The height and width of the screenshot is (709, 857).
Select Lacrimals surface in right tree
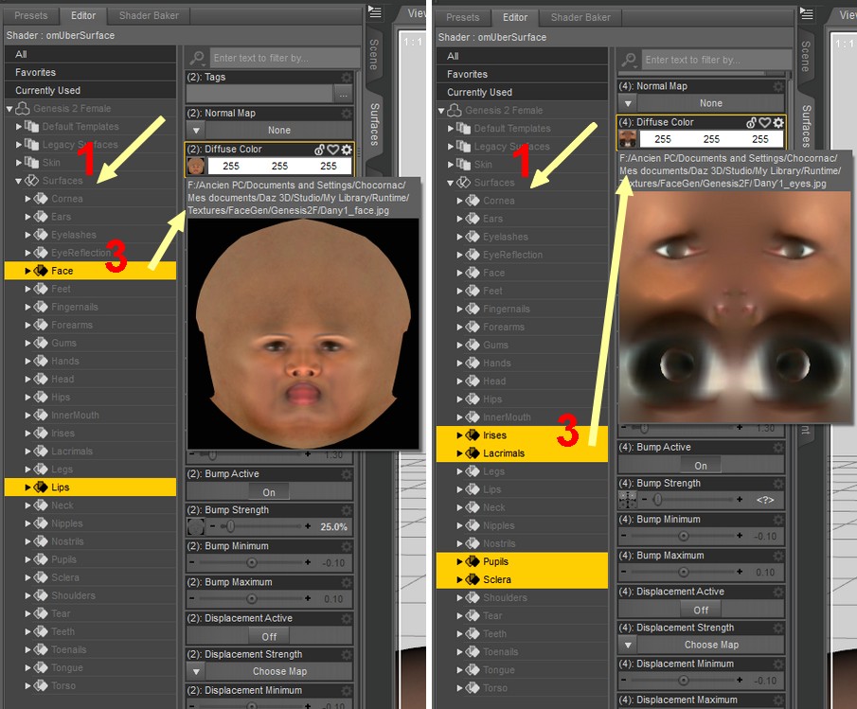522,453
